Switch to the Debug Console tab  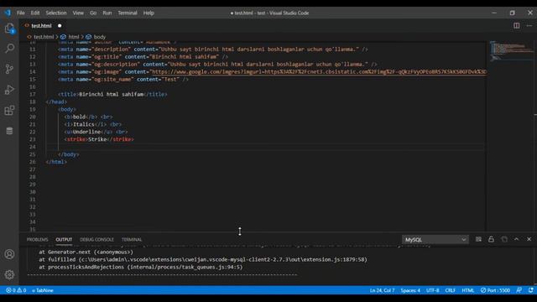96,240
